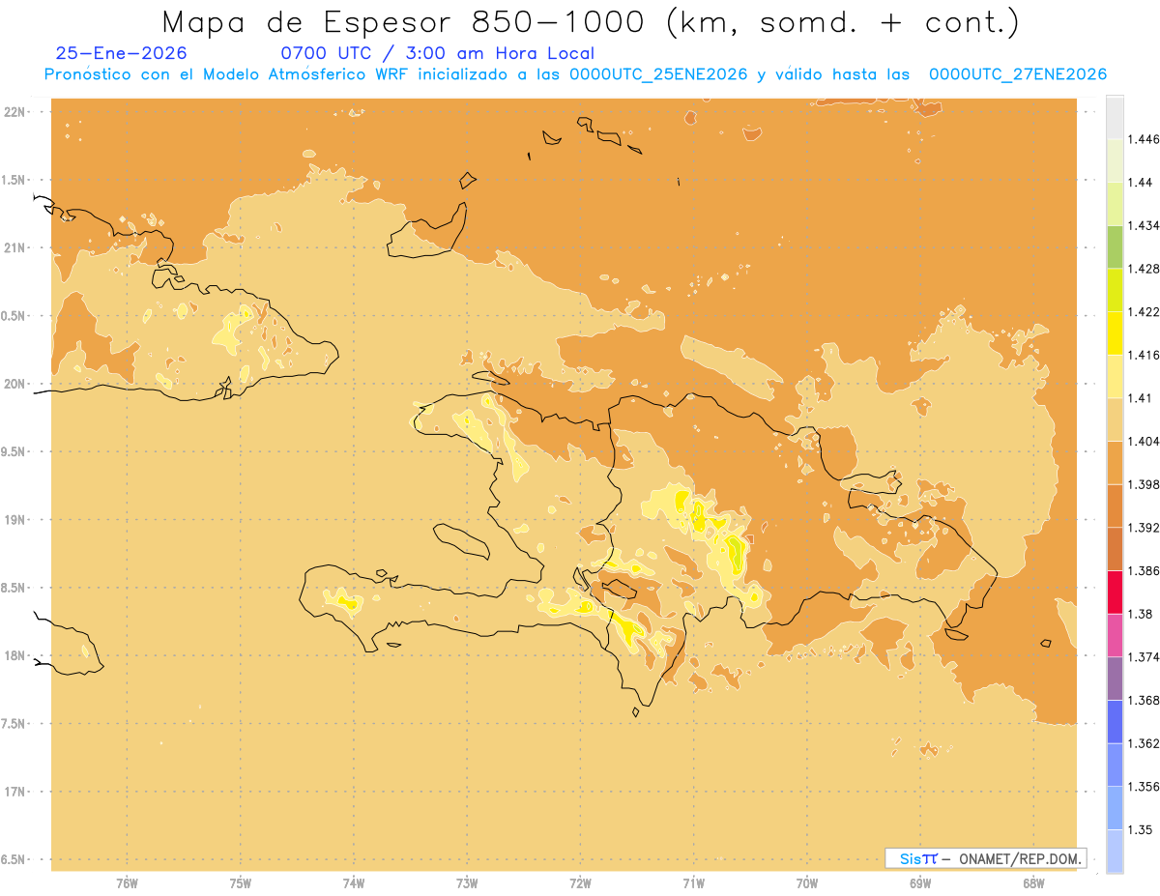Click the colorbar value 1.356
1160x896 pixels.
[1145, 787]
